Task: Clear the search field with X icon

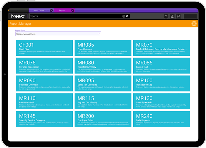Action: coord(127,16)
